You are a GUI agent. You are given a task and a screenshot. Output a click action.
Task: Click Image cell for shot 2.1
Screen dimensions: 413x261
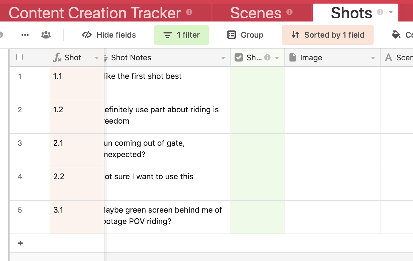332,150
